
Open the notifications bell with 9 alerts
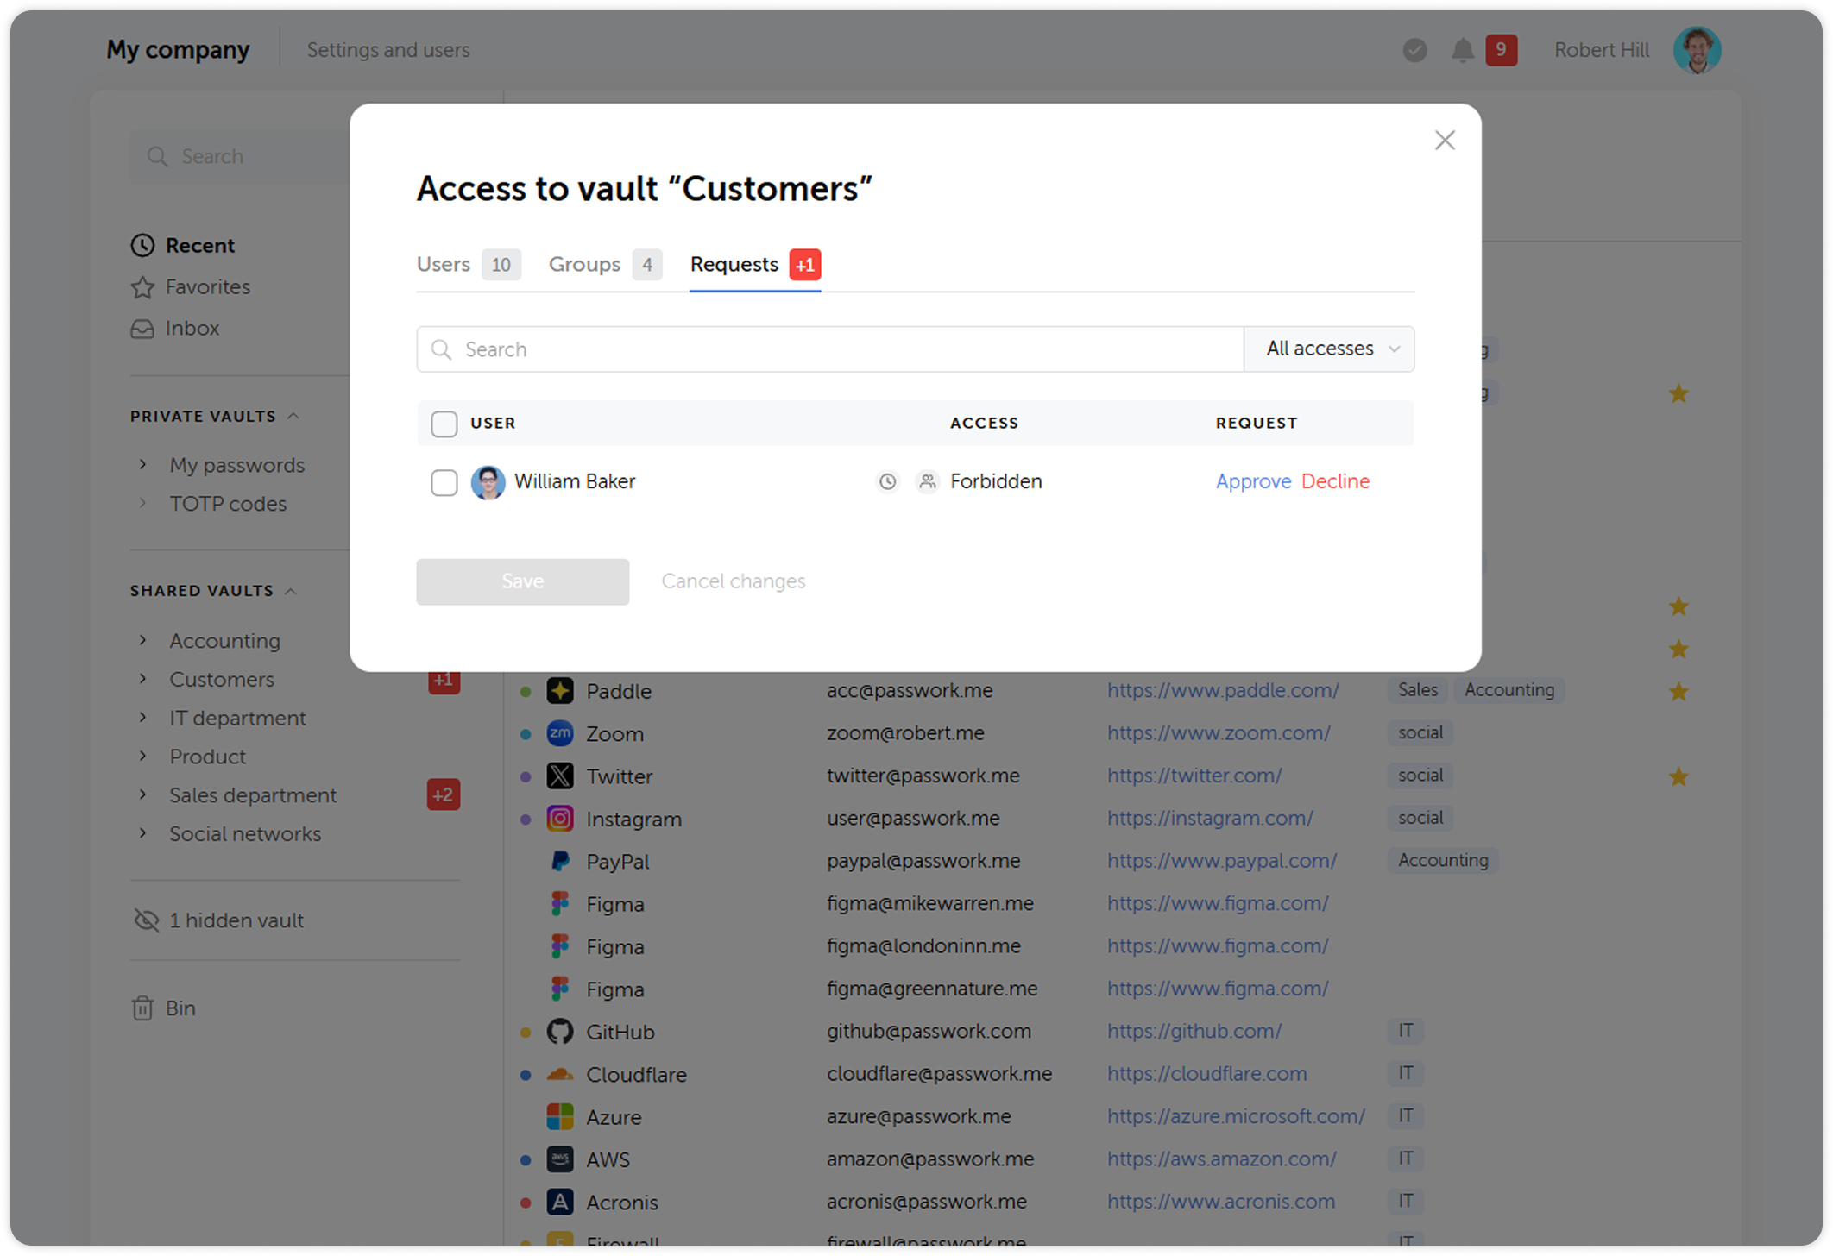tap(1463, 49)
